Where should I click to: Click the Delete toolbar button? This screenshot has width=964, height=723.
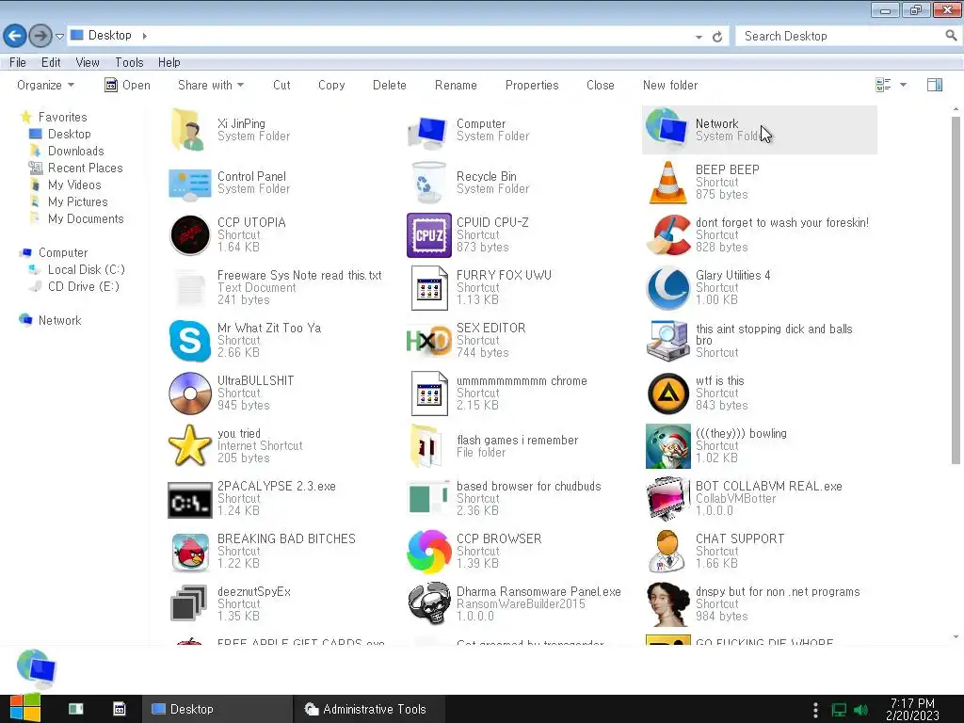[389, 85]
